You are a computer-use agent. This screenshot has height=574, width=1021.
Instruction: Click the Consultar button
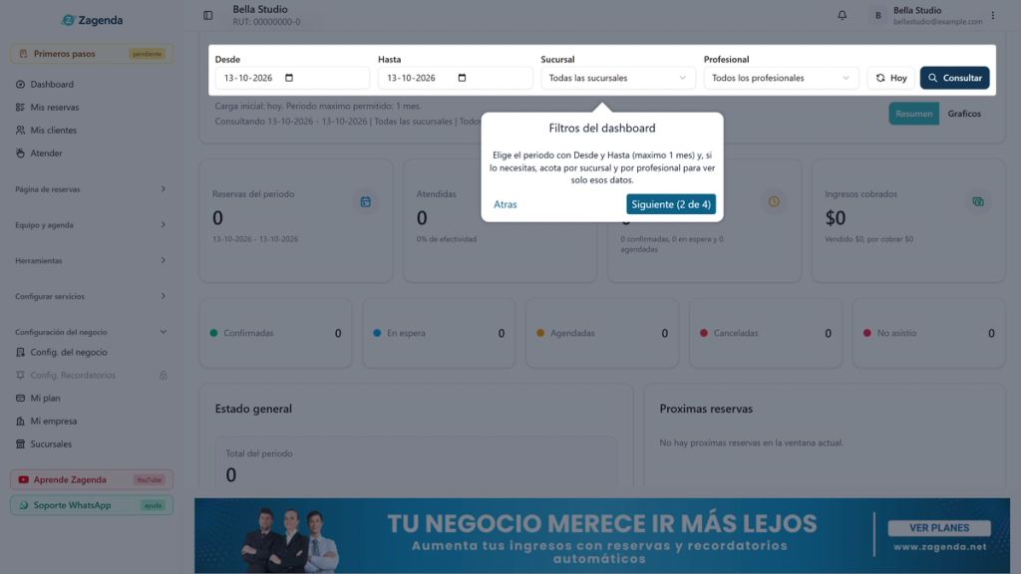tap(954, 78)
